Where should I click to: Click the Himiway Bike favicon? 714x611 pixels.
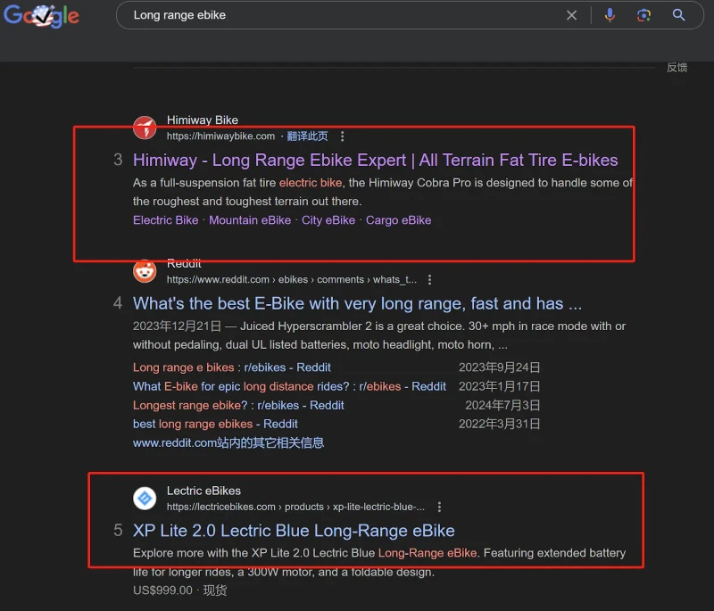145,128
